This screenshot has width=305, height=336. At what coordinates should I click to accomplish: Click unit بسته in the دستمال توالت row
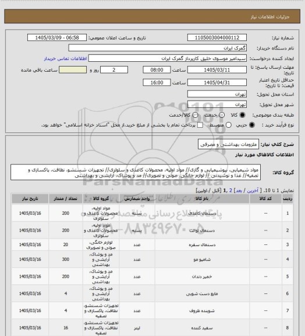137,230
